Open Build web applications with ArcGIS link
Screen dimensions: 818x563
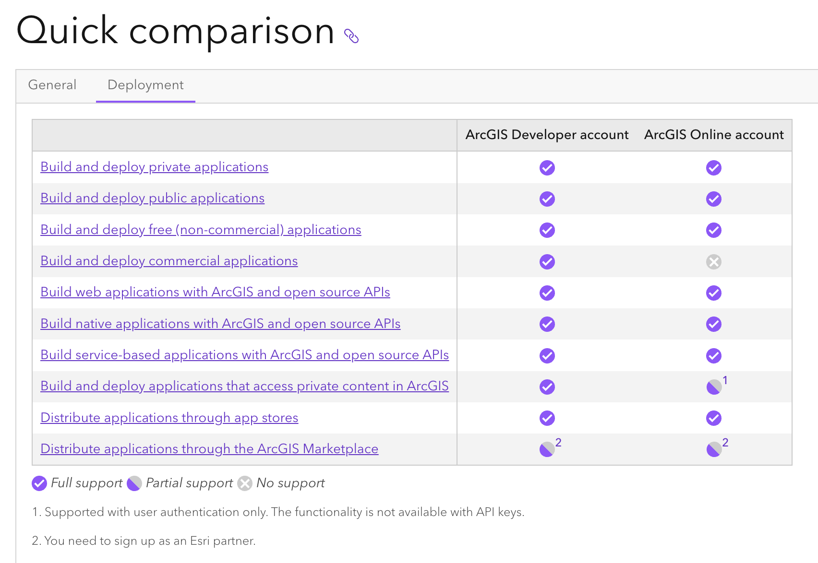(x=215, y=292)
